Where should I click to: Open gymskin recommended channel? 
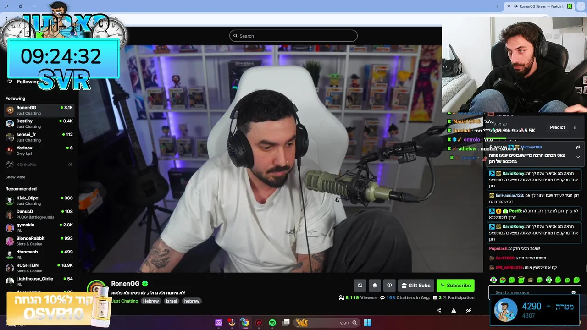click(x=39, y=227)
